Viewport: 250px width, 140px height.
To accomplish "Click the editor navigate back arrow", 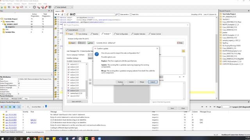I will (x=56, y=14).
